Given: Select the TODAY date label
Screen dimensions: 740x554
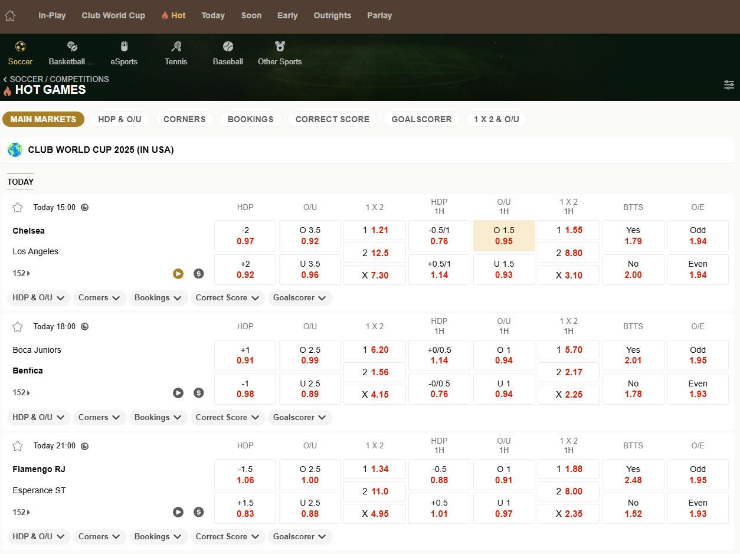Looking at the screenshot, I should (x=21, y=182).
